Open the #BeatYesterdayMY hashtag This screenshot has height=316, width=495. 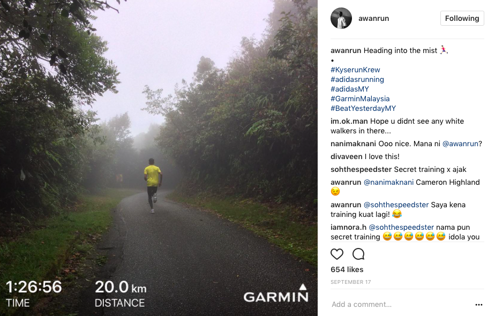(363, 108)
